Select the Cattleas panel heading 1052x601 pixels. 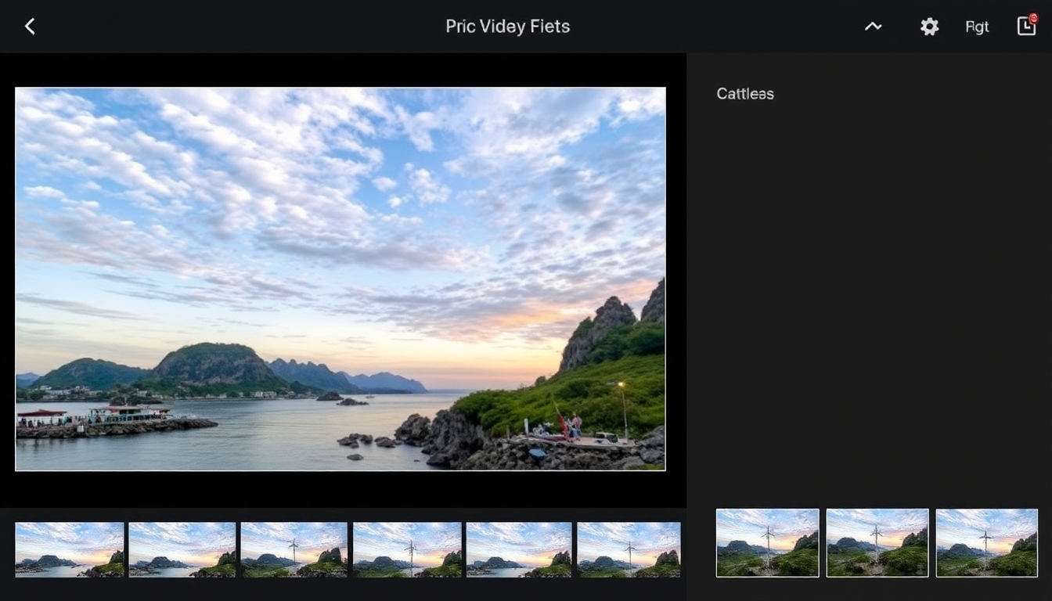point(745,94)
